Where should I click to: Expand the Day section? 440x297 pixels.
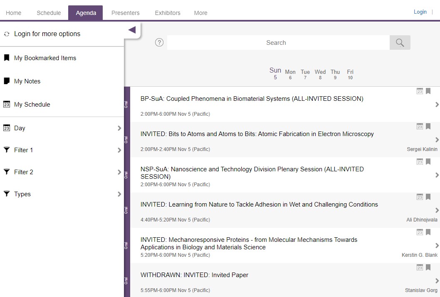point(119,128)
